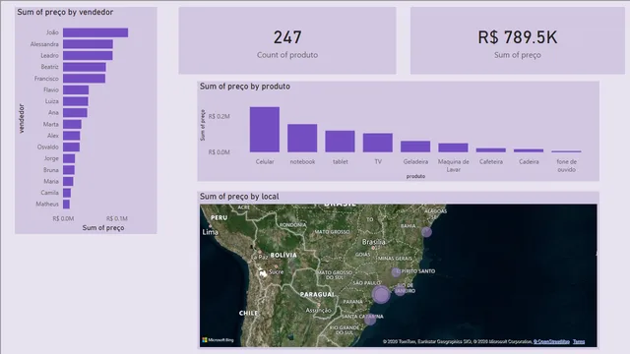Image resolution: width=630 pixels, height=354 pixels.
Task: Click the 'Sum of preço by local' title
Action: point(239,197)
